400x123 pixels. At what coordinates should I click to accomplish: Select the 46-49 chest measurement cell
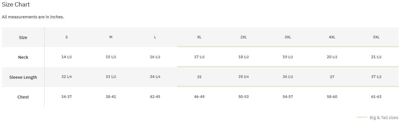[199, 97]
